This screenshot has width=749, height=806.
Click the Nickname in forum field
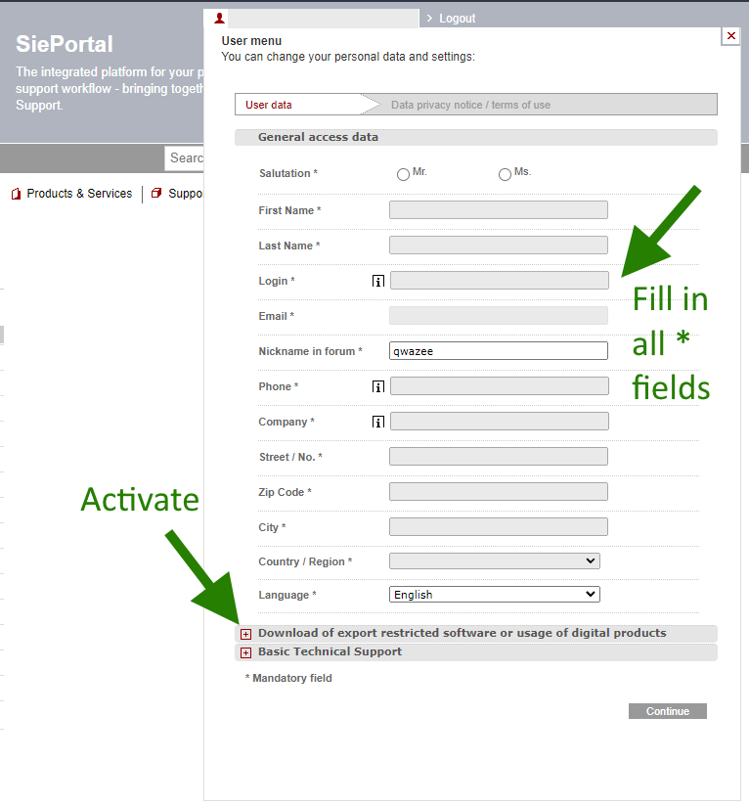pyautogui.click(x=498, y=351)
